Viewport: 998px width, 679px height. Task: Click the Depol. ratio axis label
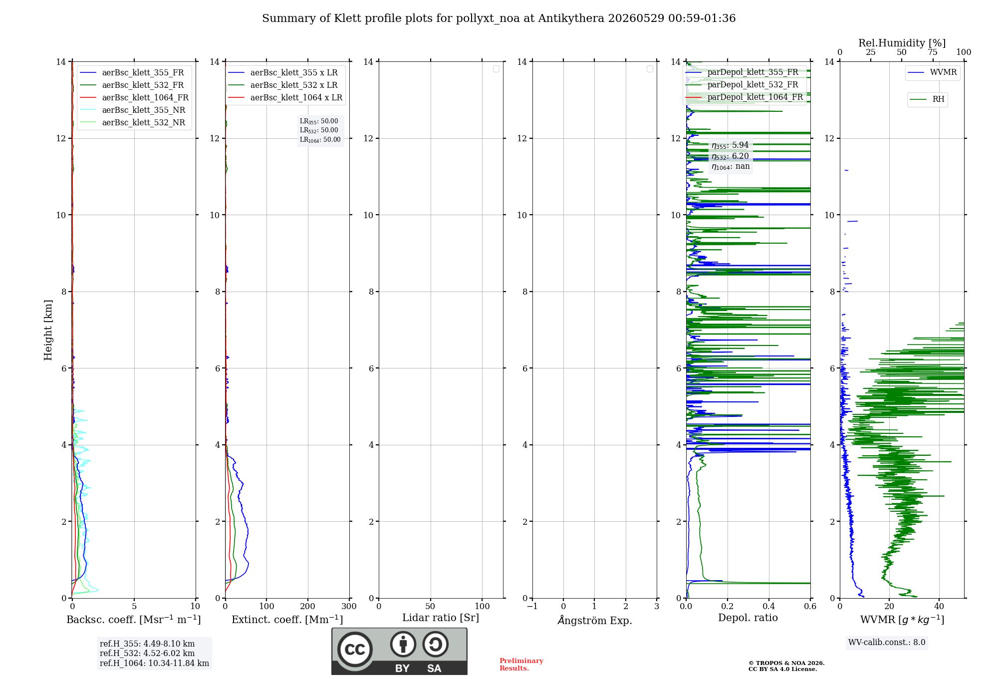tap(748, 618)
